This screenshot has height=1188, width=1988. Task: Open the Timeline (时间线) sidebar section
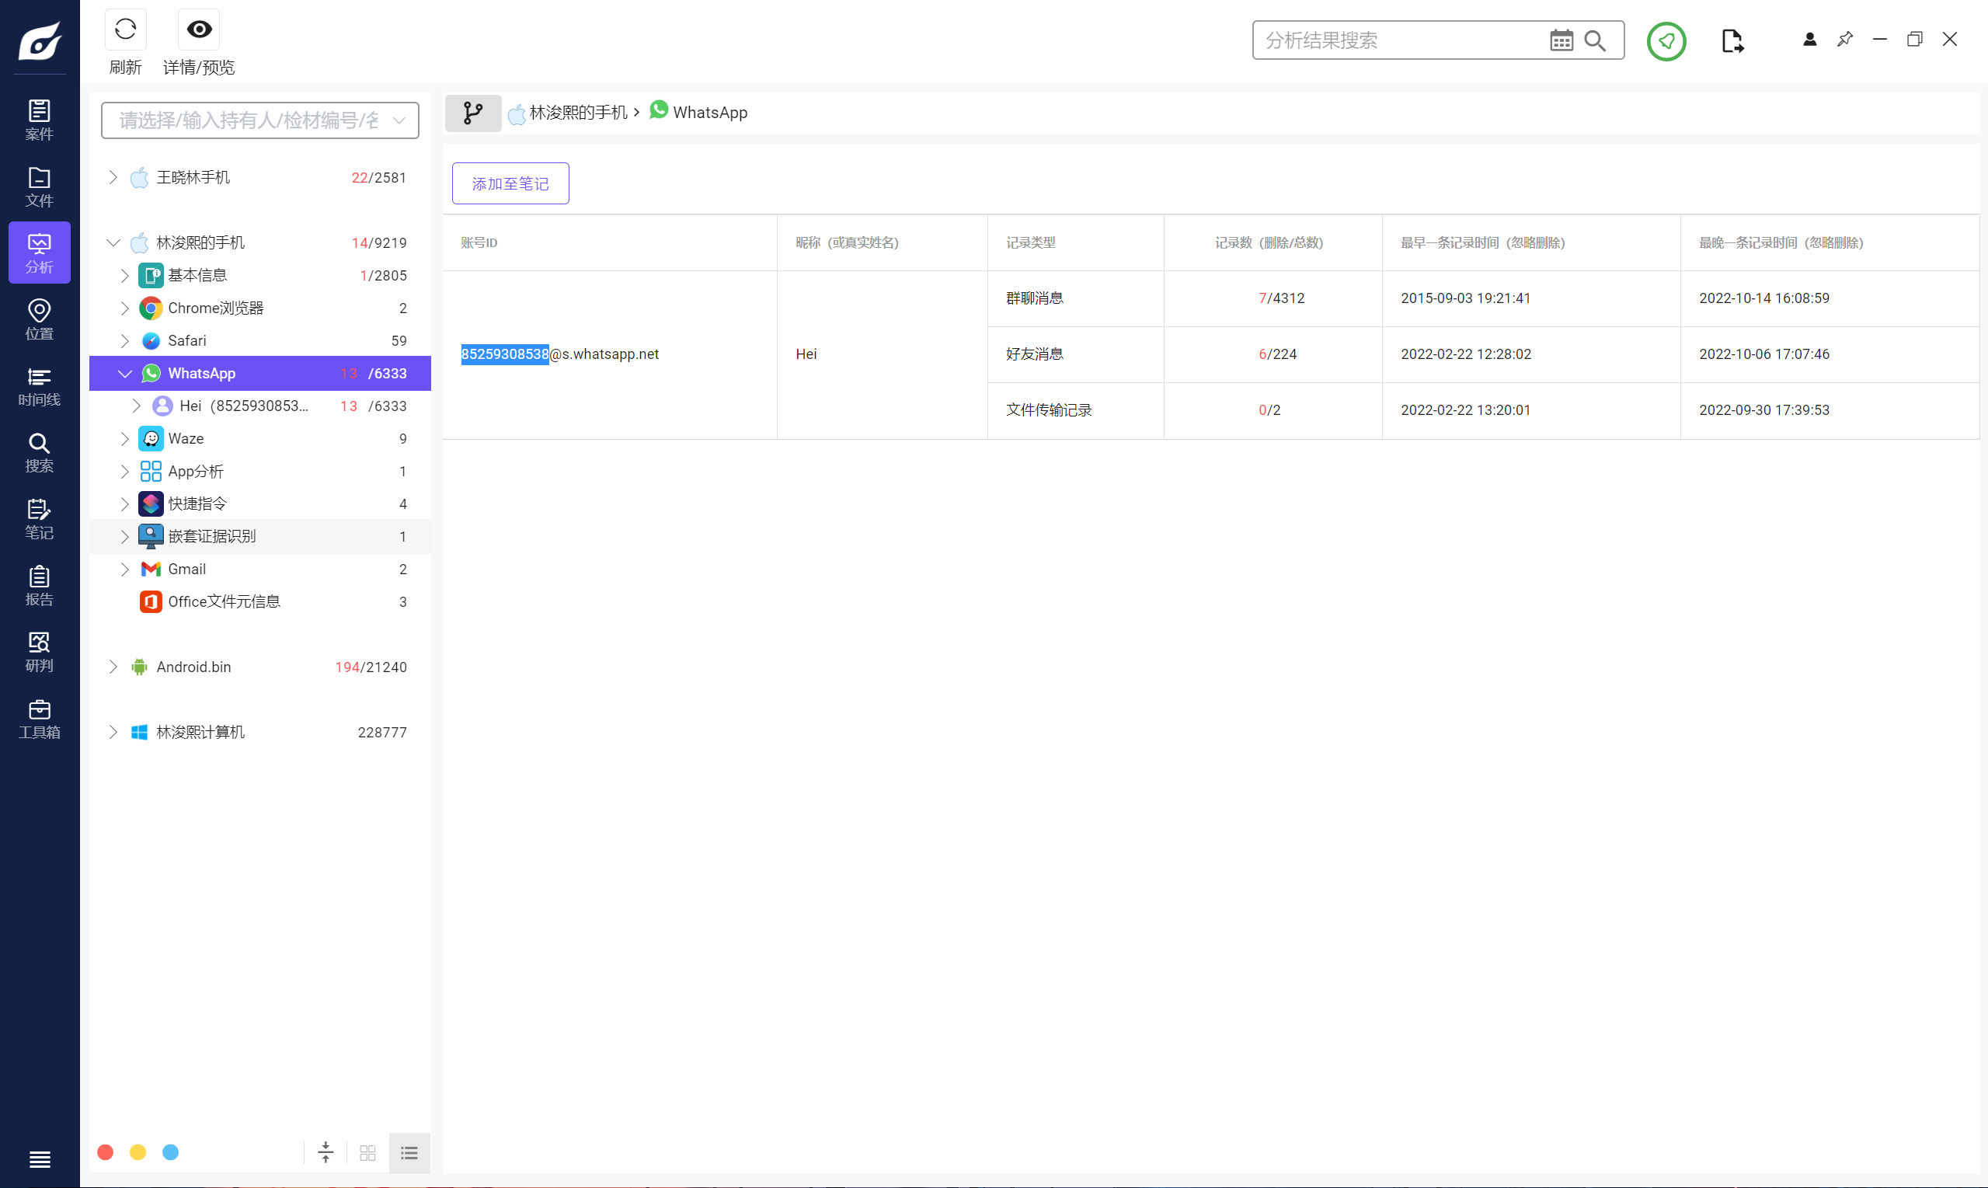pyautogui.click(x=39, y=386)
